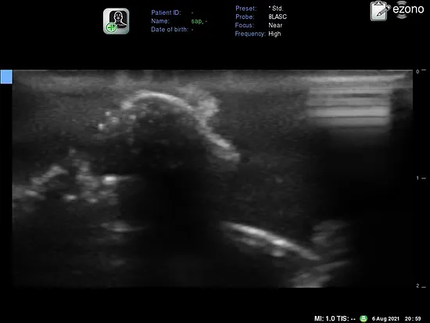Select the blue square marker at image corner

point(6,77)
